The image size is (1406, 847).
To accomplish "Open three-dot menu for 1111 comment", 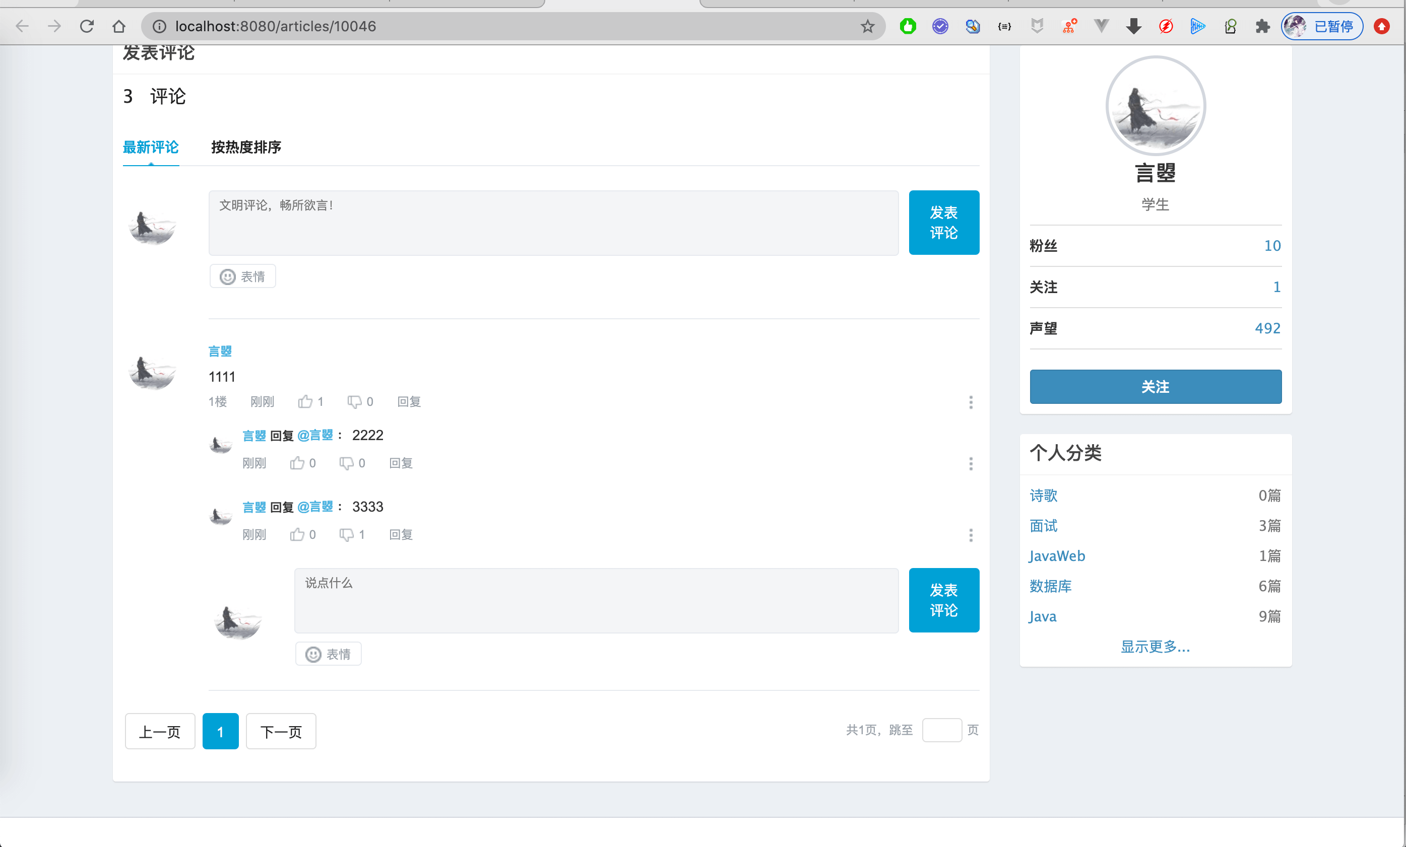I will 970,402.
